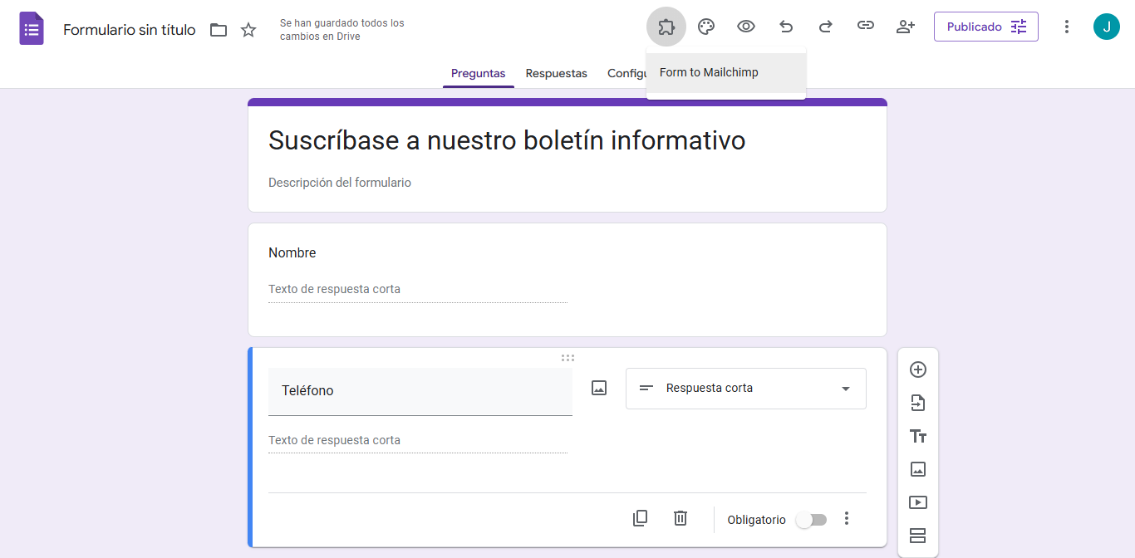The height and width of the screenshot is (558, 1135).
Task: Click the undo arrow
Action: [786, 27]
